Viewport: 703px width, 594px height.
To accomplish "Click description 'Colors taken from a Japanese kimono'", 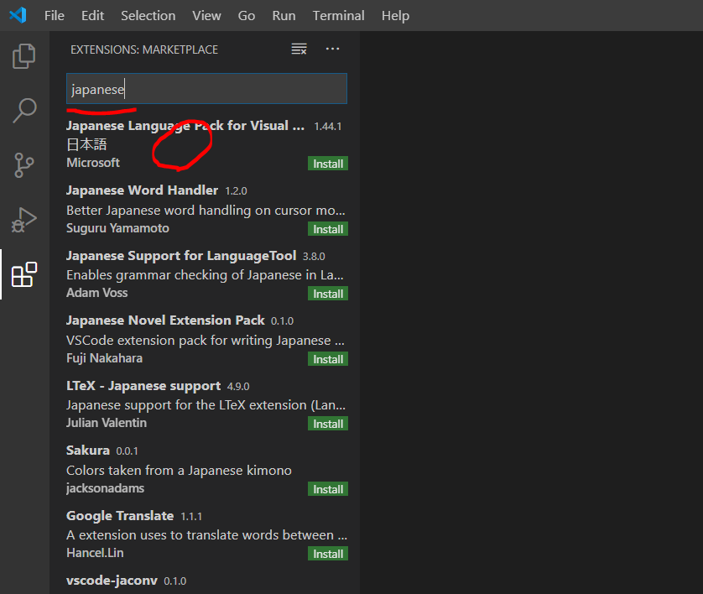I will (x=179, y=470).
